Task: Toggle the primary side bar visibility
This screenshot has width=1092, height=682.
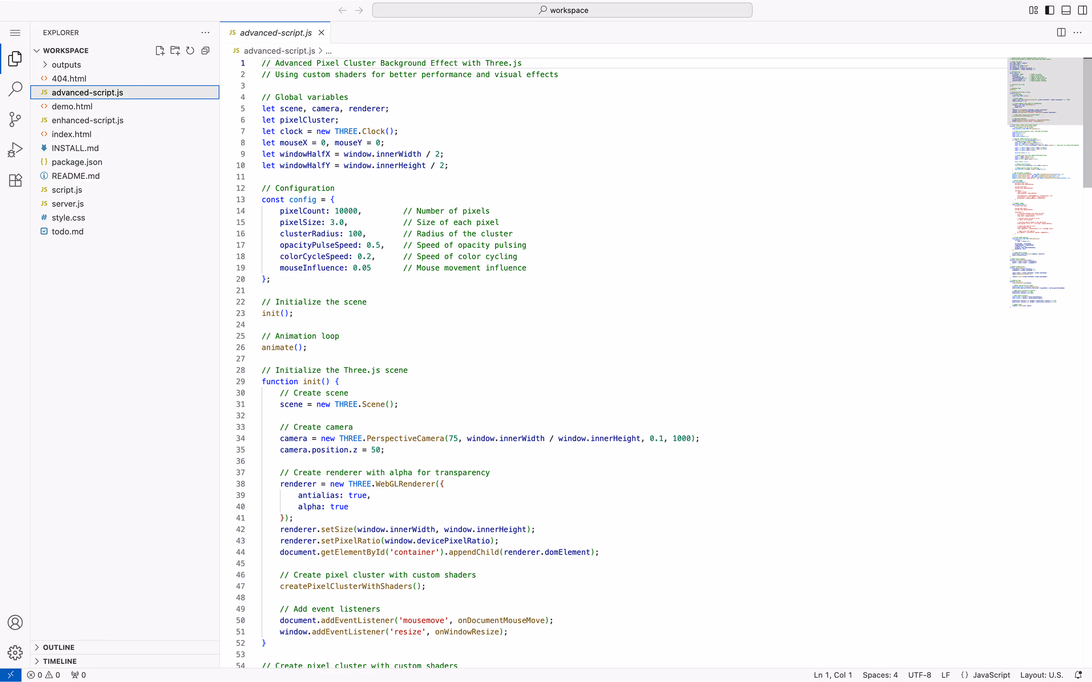Action: pos(1049,10)
